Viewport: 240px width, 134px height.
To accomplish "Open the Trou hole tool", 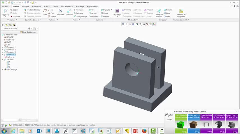I will tap(92, 10).
